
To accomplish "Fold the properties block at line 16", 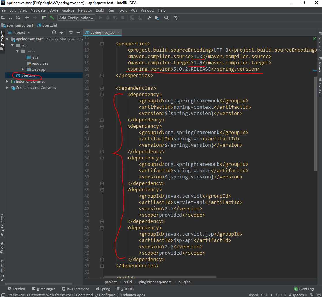I will pyautogui.click(x=102, y=44).
